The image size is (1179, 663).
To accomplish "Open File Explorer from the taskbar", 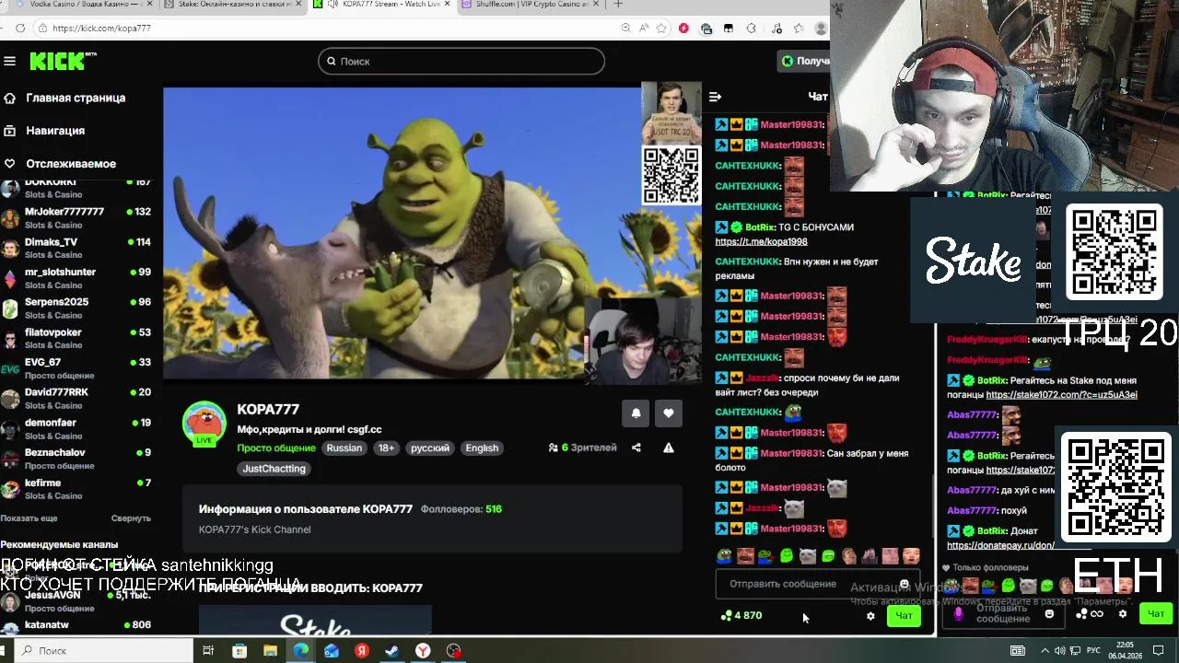I will pos(270,650).
